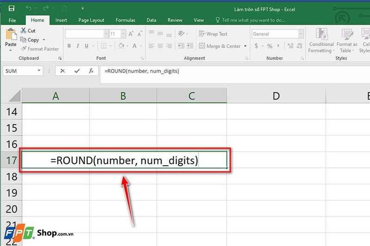
Task: Open the Data tab
Action: [151, 20]
